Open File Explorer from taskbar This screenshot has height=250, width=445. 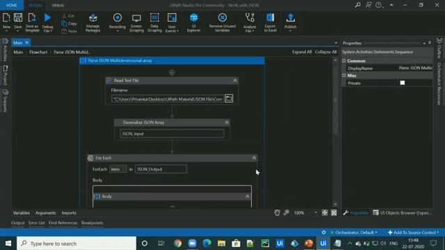tap(221, 244)
